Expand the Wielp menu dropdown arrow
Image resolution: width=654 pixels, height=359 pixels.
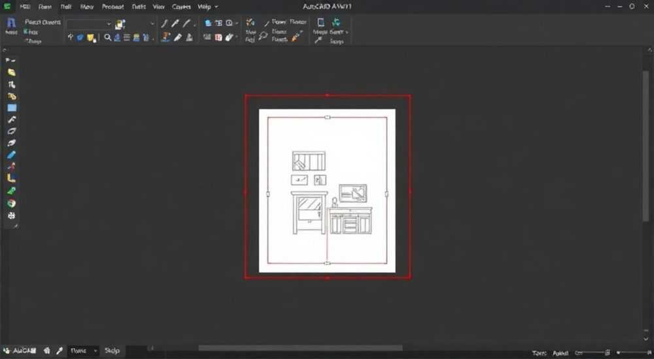click(x=216, y=7)
